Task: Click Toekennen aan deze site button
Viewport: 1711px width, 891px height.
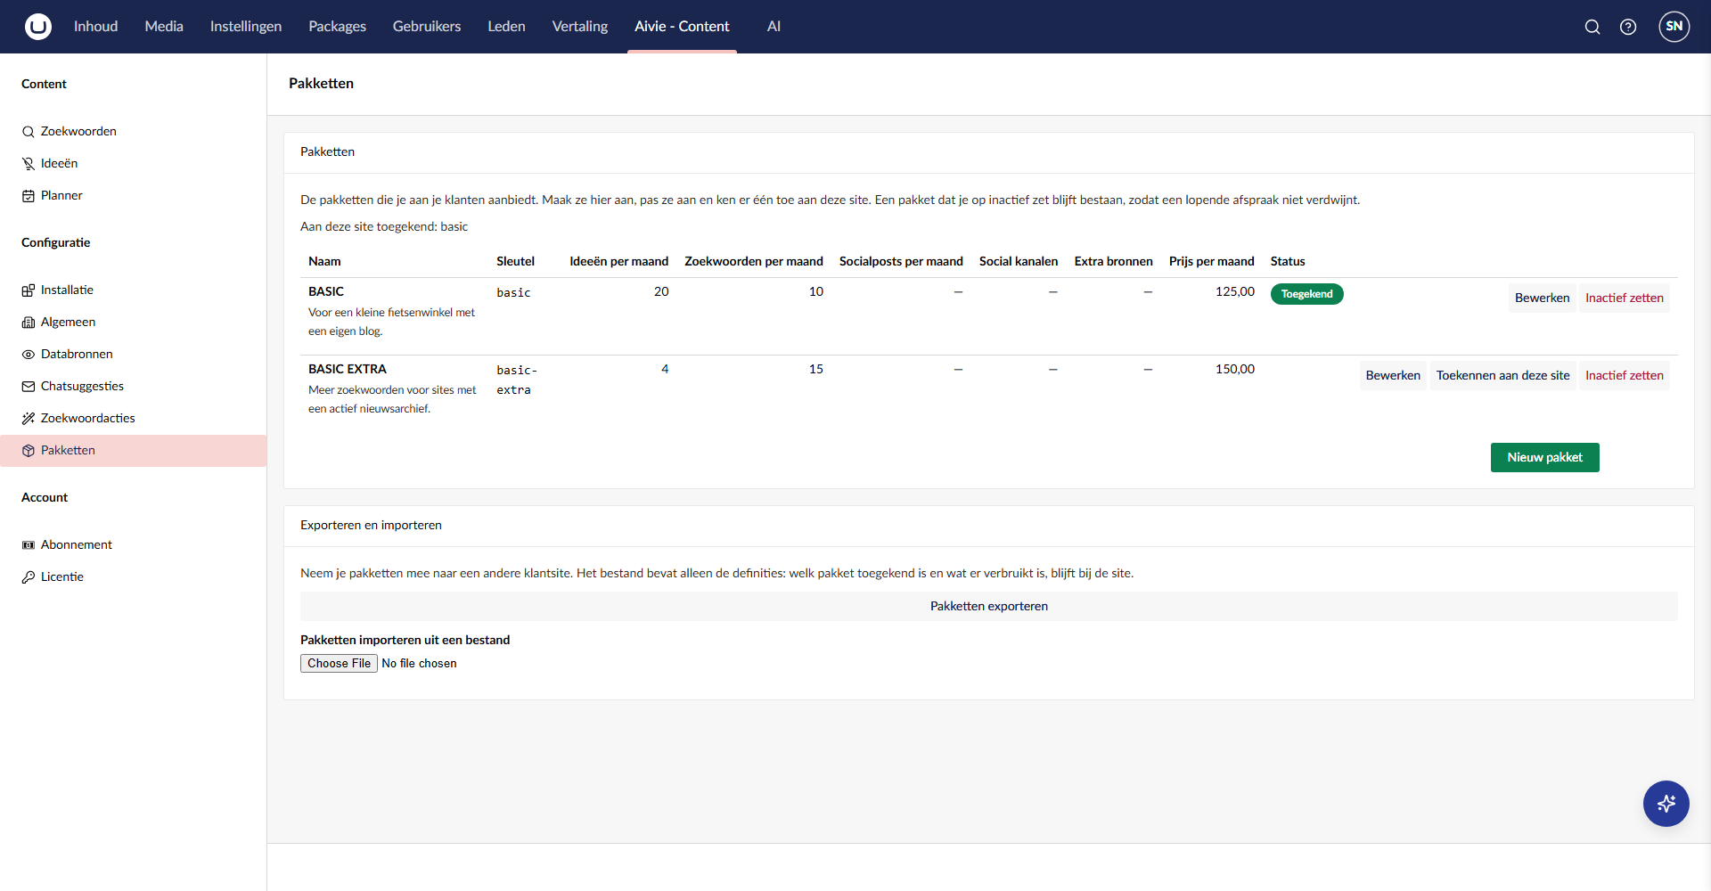Action: (1502, 376)
